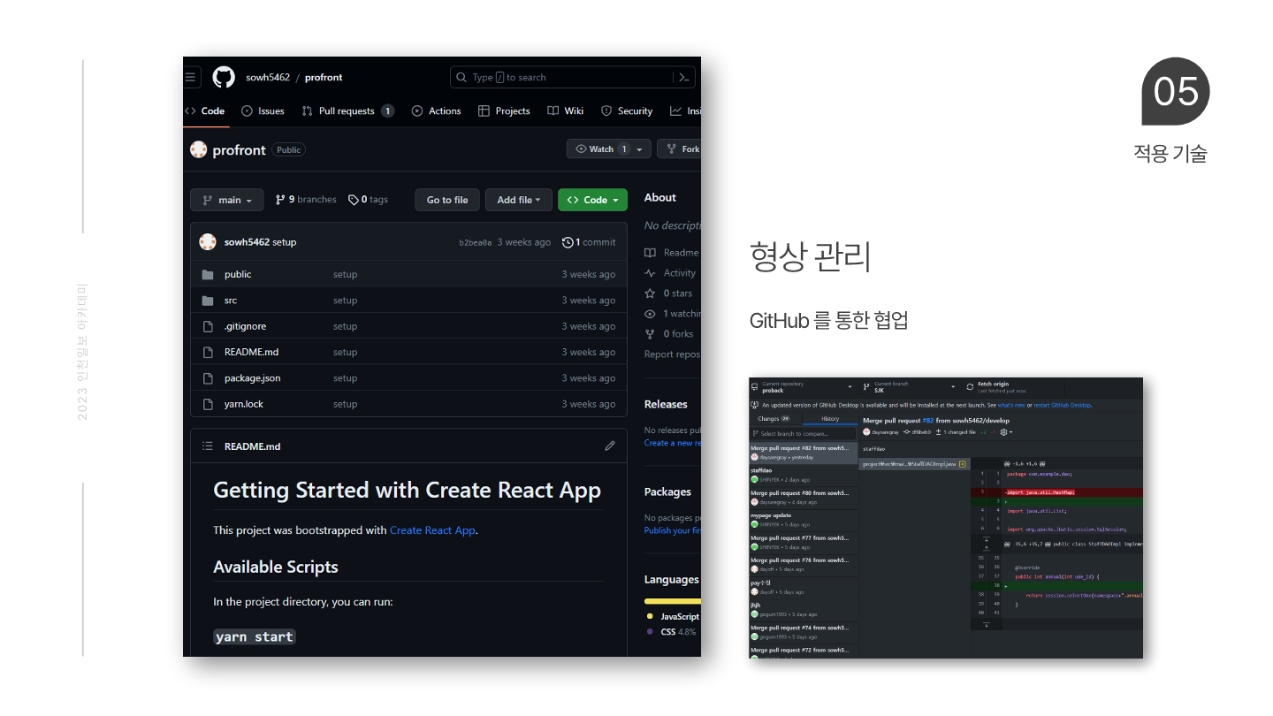This screenshot has height=716, width=1273.
Task: Click the b2bea0a commit hash
Action: tap(476, 242)
